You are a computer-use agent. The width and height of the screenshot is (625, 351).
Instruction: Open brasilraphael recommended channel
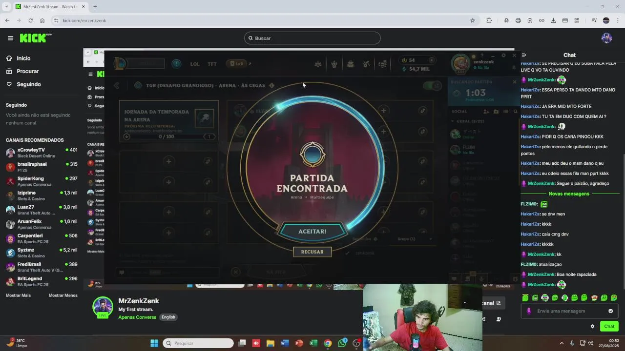coord(42,167)
